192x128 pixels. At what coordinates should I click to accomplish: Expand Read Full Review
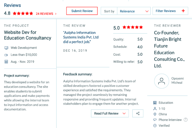(110, 113)
